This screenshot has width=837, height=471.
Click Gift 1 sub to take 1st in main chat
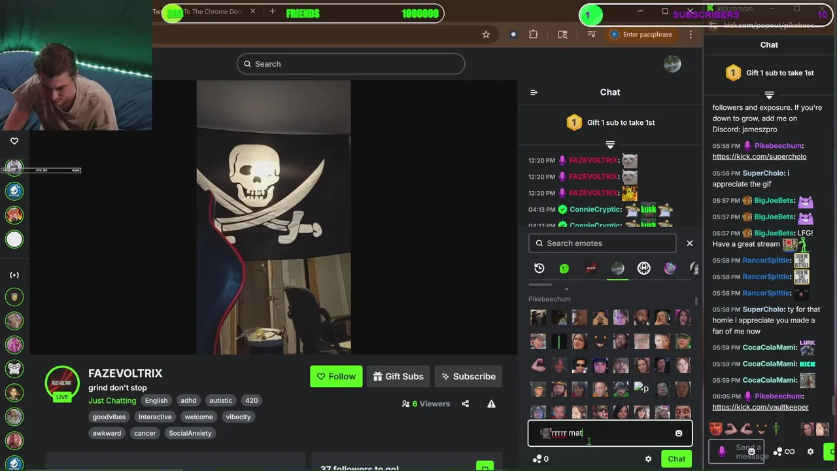pos(610,122)
